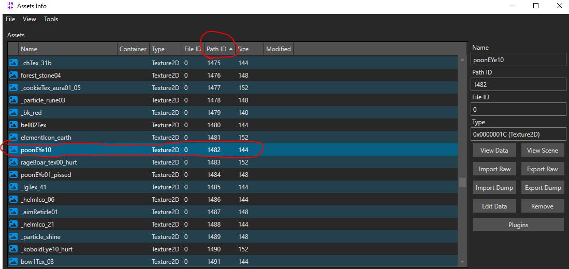Open the Tools menu
Viewport: 569px width, 269px height.
[x=51, y=19]
